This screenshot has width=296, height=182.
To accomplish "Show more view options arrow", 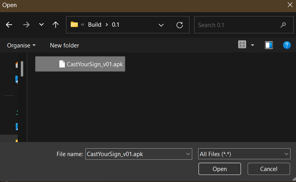I will (252, 45).
